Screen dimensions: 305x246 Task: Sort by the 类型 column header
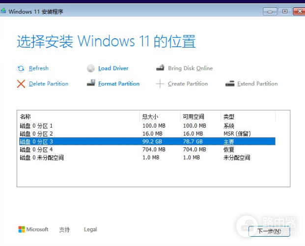[248, 116]
